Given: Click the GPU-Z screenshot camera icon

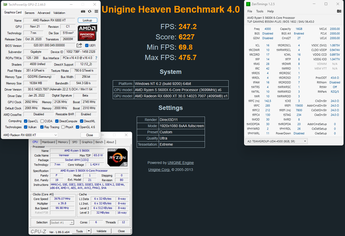Looking at the screenshot, I should 83,12.
